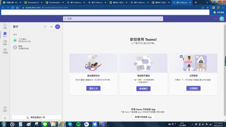Collapse the 範本 templates section
Image resolution: width=226 pixels, height=127 pixels.
click(12, 34)
